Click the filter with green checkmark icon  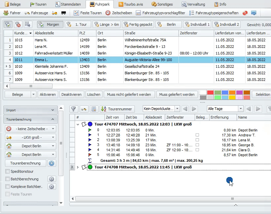8,24
